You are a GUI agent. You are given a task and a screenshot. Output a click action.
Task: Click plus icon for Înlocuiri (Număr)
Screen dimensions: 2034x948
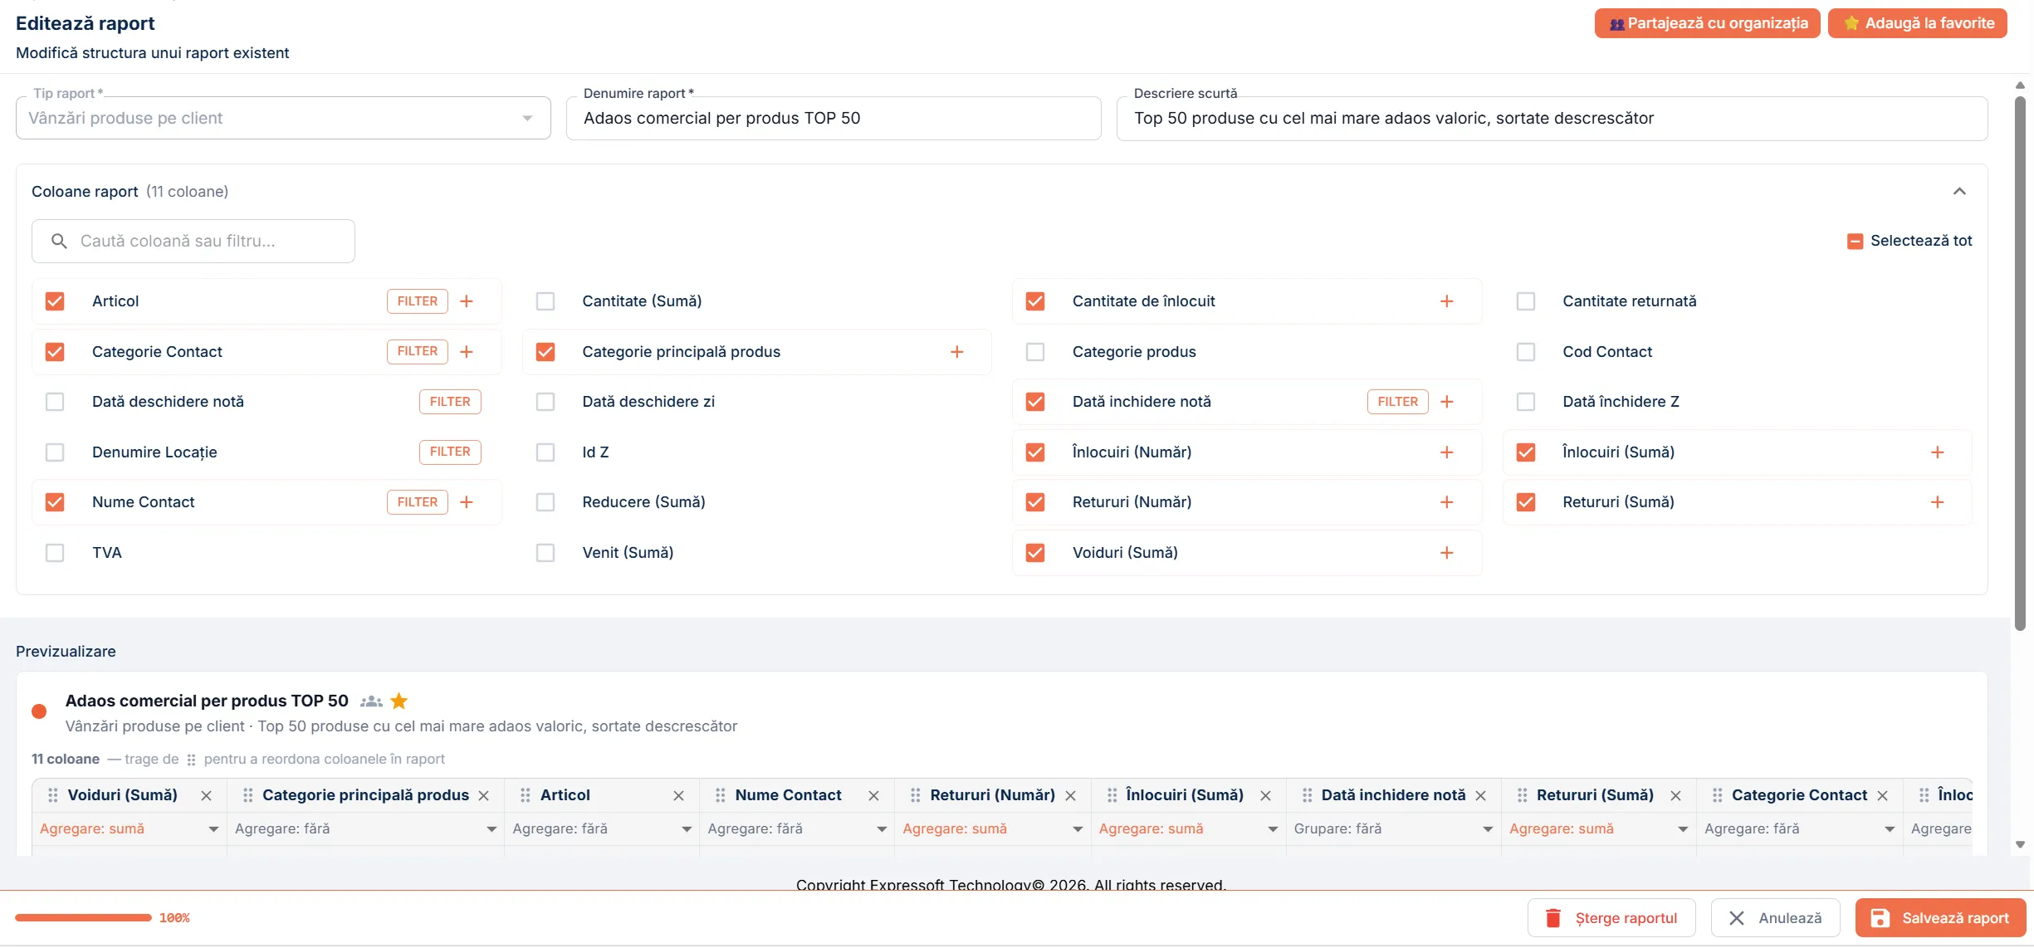(x=1447, y=452)
